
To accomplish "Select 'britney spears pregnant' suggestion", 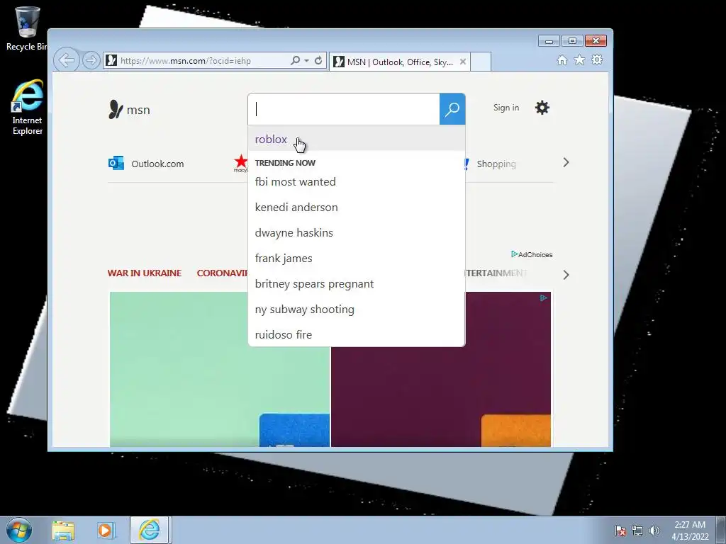I will click(357, 283).
